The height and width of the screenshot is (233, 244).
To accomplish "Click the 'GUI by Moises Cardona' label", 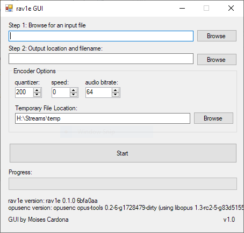I will pyautogui.click(x=38, y=220).
